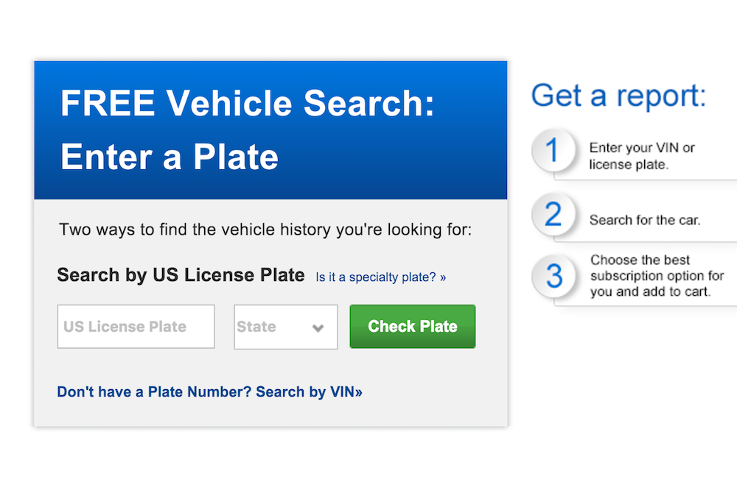Click the 'Search by US License Plate' label

click(181, 275)
